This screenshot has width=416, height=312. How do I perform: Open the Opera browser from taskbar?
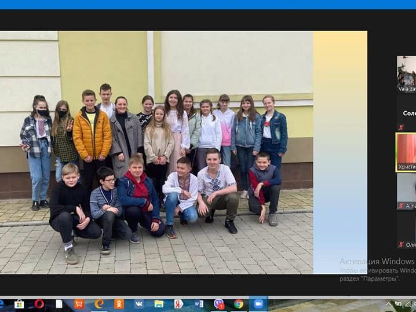point(39,304)
